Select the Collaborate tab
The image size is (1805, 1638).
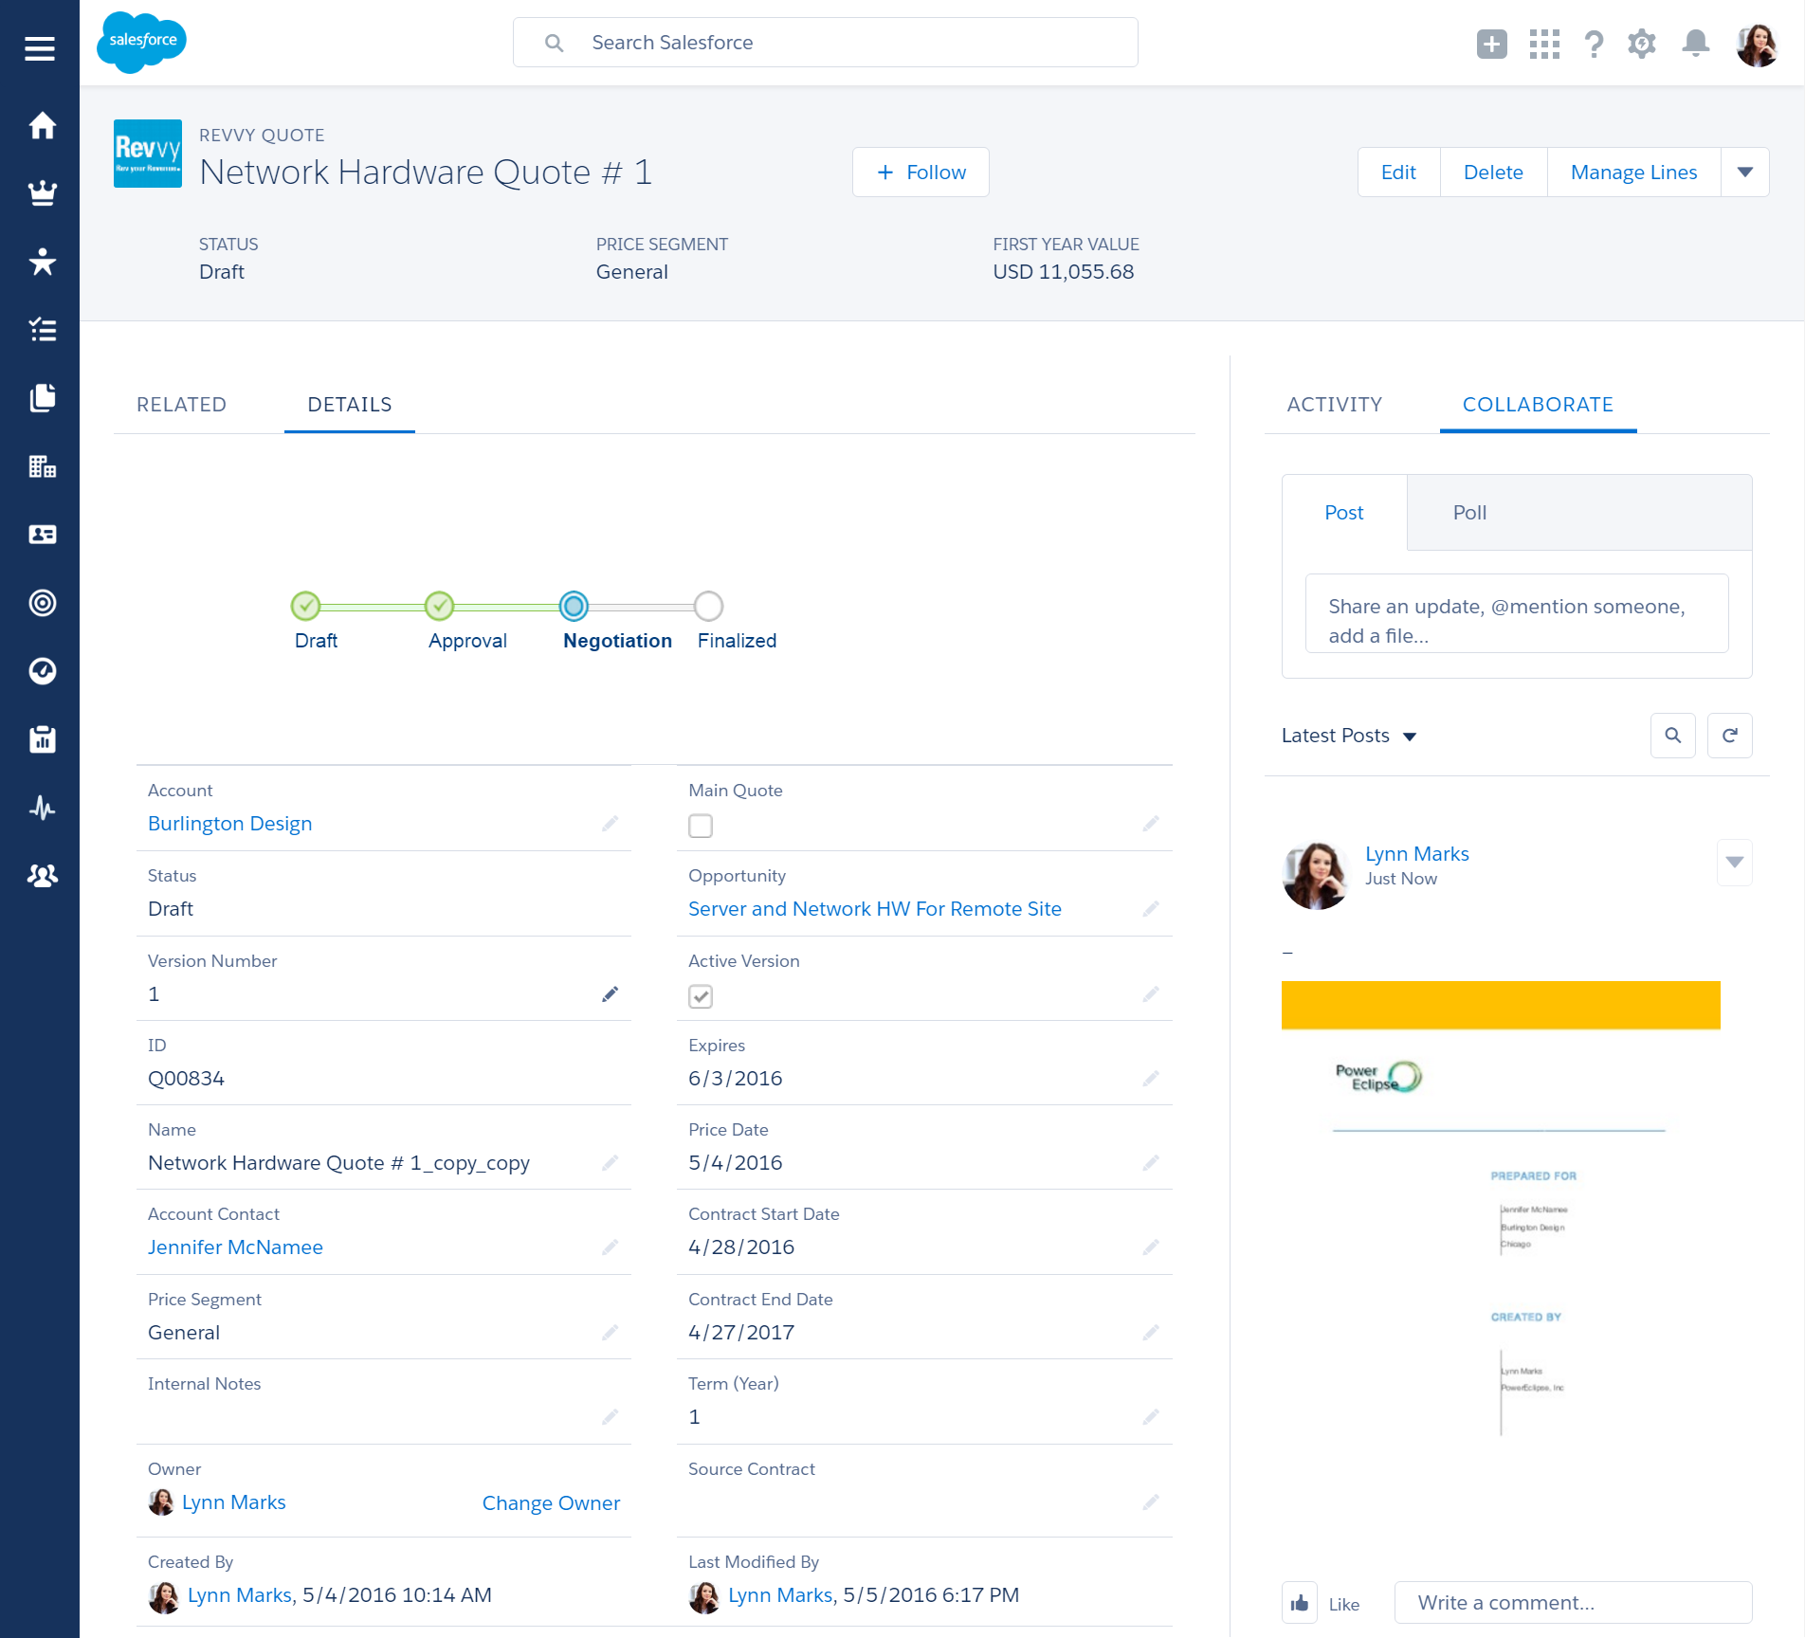pos(1538,405)
